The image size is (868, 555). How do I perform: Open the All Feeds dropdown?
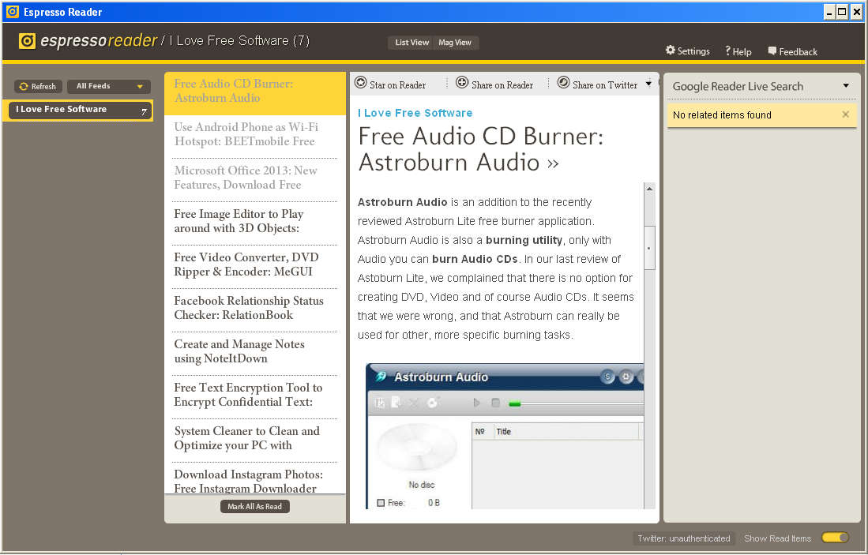coord(109,86)
